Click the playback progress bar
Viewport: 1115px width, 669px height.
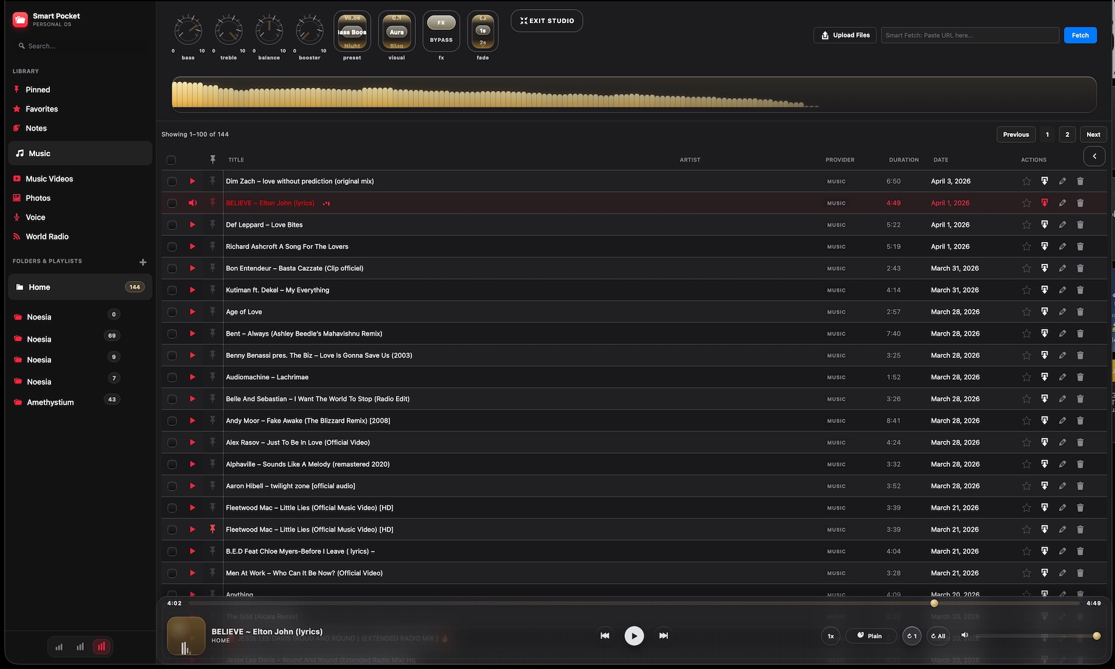coord(634,603)
